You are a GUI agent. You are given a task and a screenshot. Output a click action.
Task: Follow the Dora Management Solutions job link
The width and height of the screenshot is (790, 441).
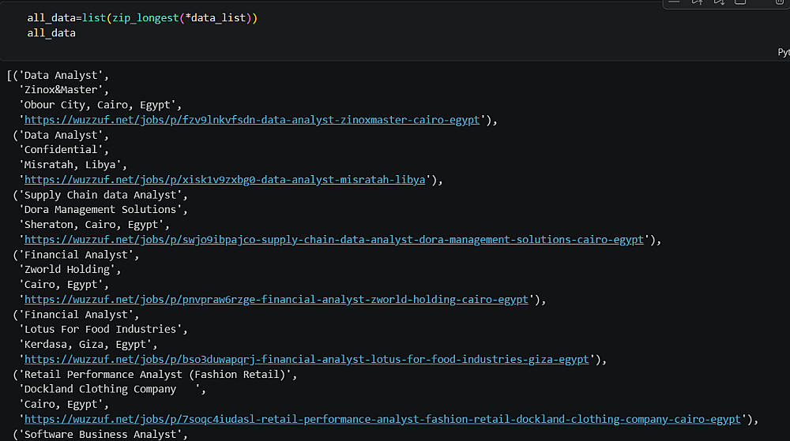pos(334,240)
